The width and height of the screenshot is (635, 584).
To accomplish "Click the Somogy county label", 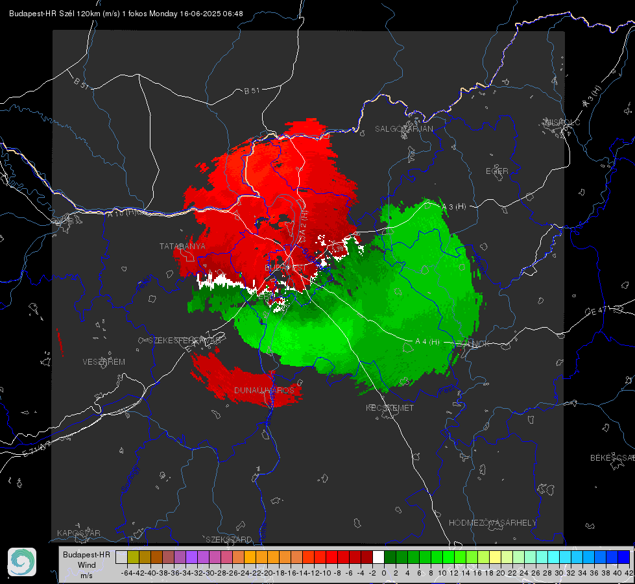I will pyautogui.click(x=130, y=479).
